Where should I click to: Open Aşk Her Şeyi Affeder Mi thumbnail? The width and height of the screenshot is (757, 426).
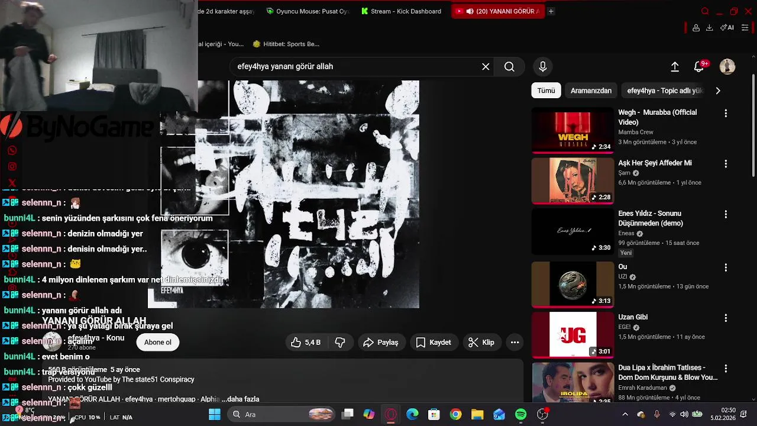[572, 180]
